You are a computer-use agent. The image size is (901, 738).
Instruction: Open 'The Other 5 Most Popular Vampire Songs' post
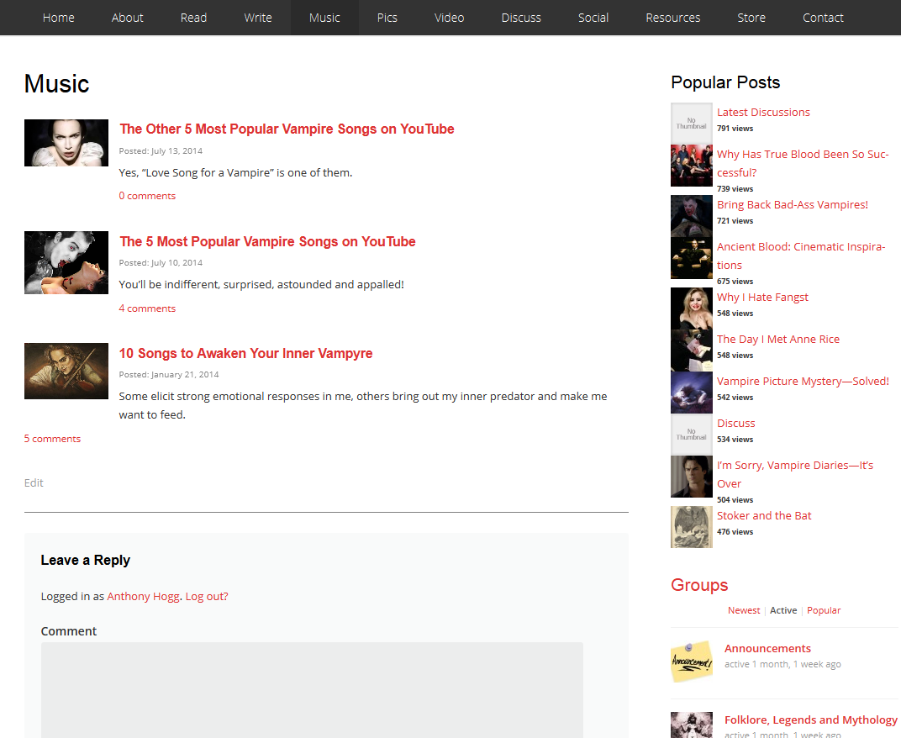click(x=287, y=129)
